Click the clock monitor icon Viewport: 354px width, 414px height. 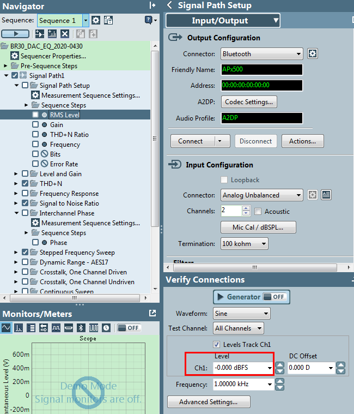click(106, 328)
